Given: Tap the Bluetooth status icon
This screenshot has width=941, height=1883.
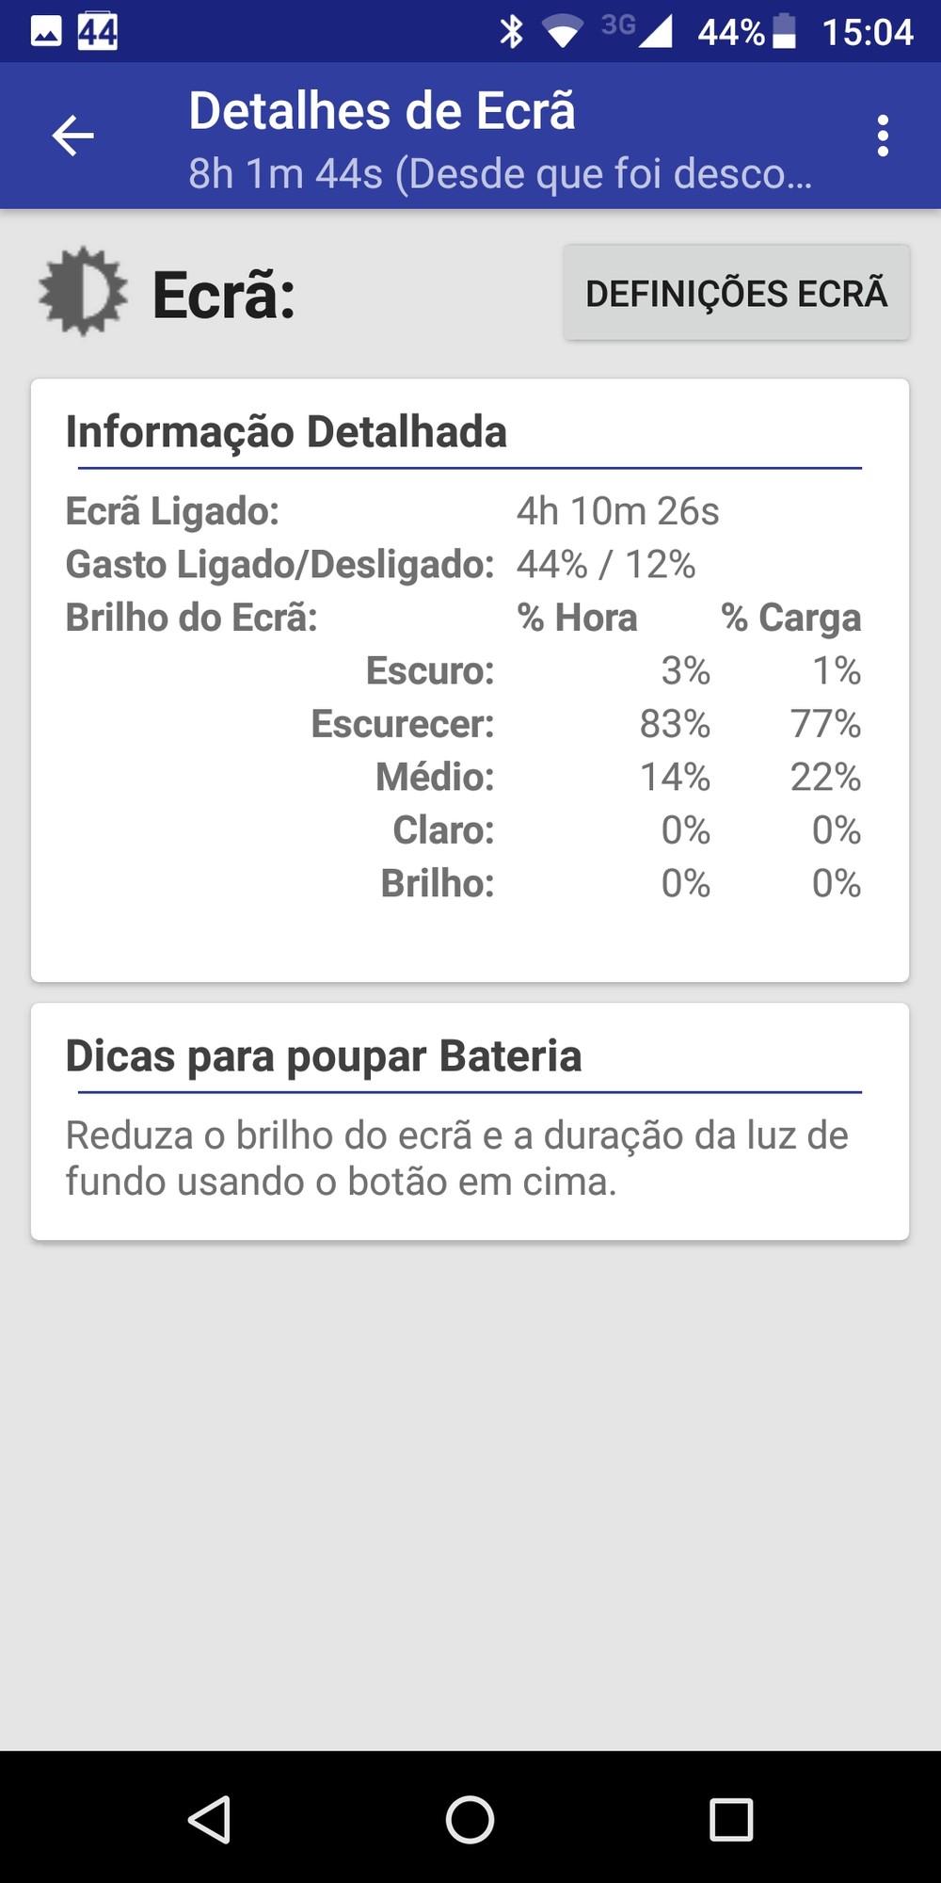Looking at the screenshot, I should click(x=511, y=32).
